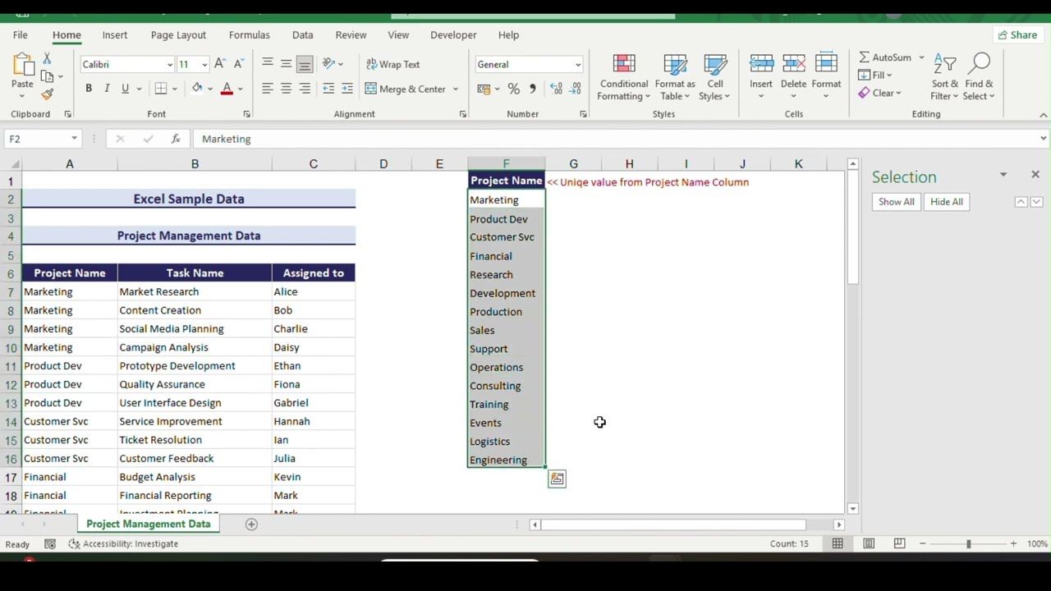Switch to Page Layout view icon
The width and height of the screenshot is (1051, 591).
click(869, 543)
